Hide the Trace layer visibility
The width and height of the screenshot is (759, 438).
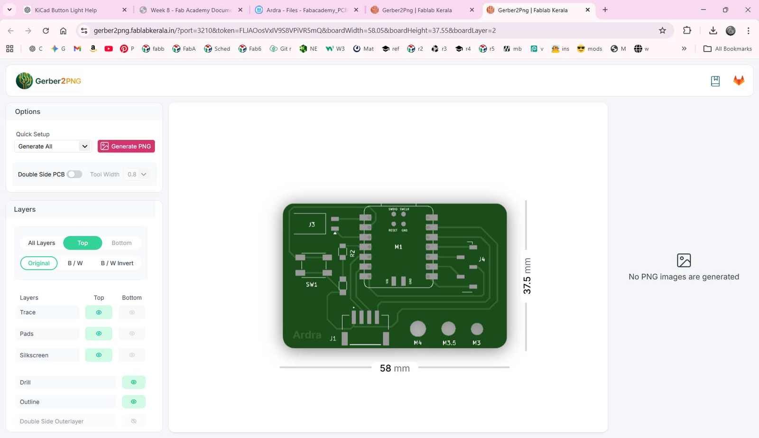(98, 312)
